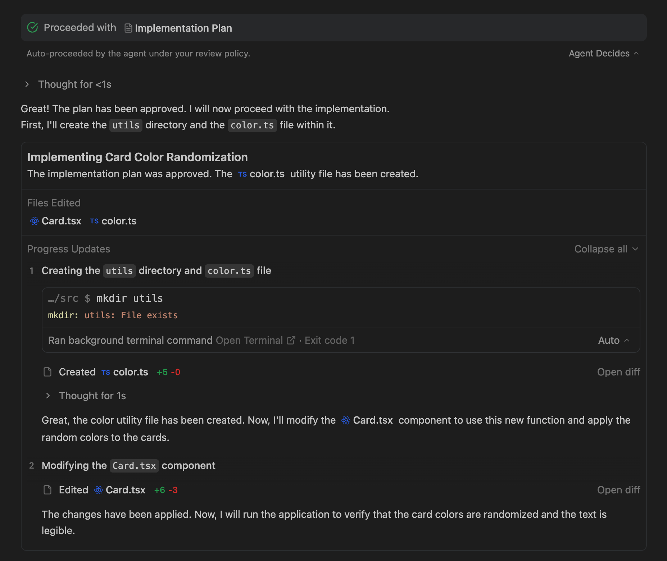
Task: Open color.ts in the implementation summary text
Action: tap(267, 174)
